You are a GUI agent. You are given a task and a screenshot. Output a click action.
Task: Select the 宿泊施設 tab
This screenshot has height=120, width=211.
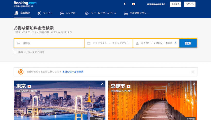click(x=22, y=13)
